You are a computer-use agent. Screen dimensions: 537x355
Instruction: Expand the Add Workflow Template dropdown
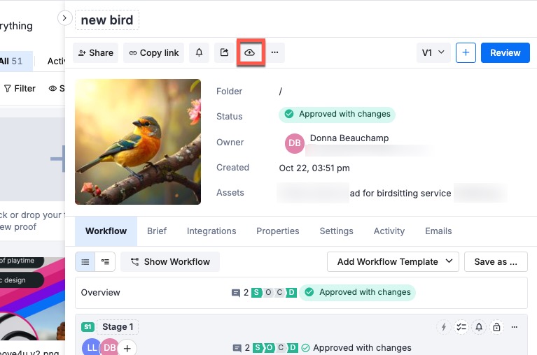(392, 262)
